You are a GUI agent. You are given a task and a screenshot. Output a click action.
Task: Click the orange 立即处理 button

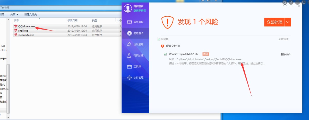pyautogui.click(x=274, y=22)
